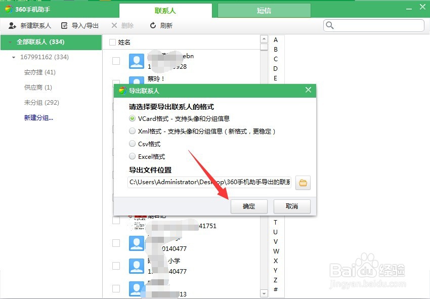This screenshot has height=299, width=430.
Task: Click the 360手机助手 logo icon
Action: click(9, 9)
